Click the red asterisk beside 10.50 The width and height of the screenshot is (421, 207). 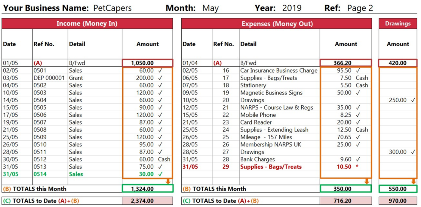click(357, 167)
